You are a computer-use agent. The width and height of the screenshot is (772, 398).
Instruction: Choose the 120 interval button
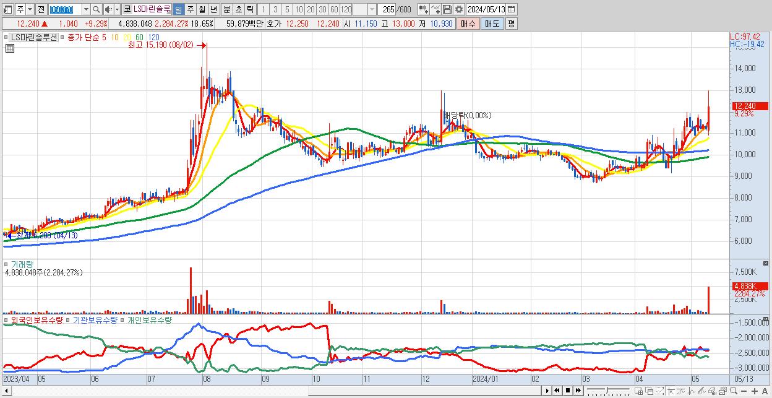point(346,10)
